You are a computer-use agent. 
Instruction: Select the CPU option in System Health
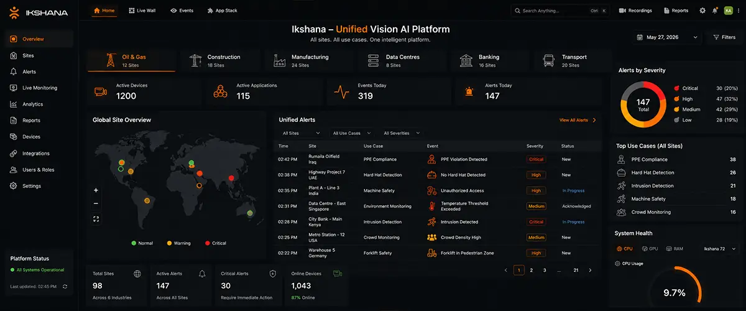(x=624, y=248)
